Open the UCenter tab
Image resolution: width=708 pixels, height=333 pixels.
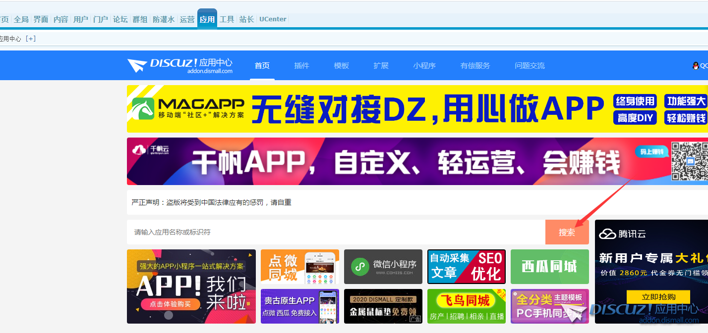click(273, 19)
